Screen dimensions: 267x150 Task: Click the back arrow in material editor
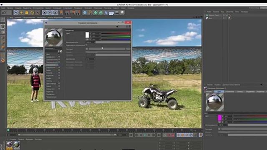pyautogui.click(x=117, y=27)
